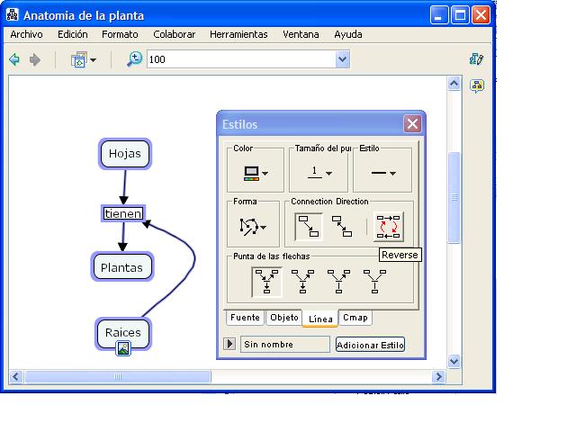The width and height of the screenshot is (576, 432).
Task: Click the image icon below Raices node
Action: point(123,349)
